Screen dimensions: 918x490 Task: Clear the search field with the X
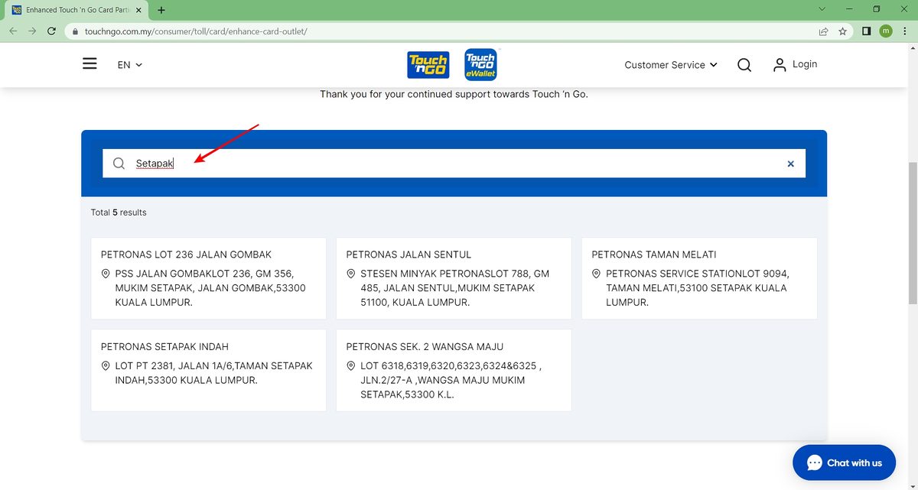pyautogui.click(x=791, y=164)
